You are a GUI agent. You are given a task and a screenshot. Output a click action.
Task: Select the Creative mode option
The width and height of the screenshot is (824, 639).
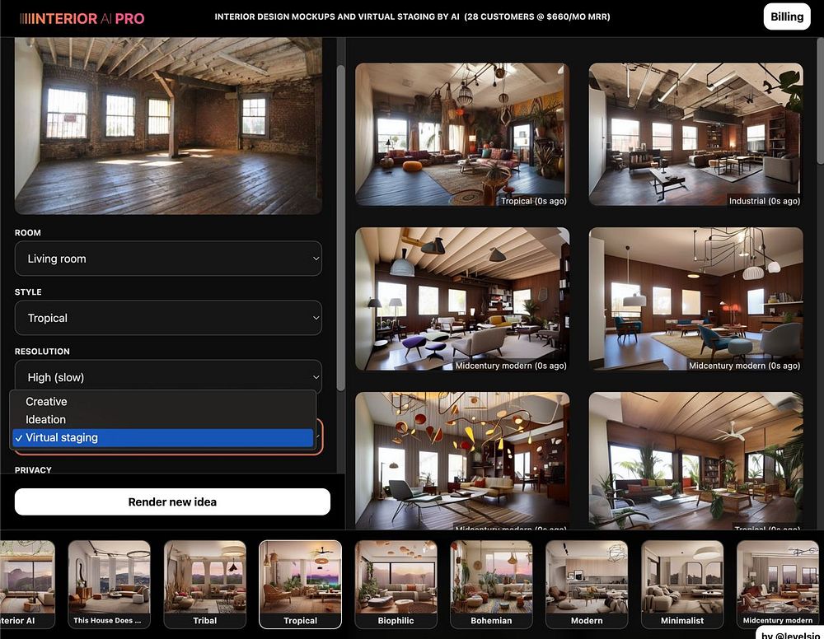pos(163,402)
